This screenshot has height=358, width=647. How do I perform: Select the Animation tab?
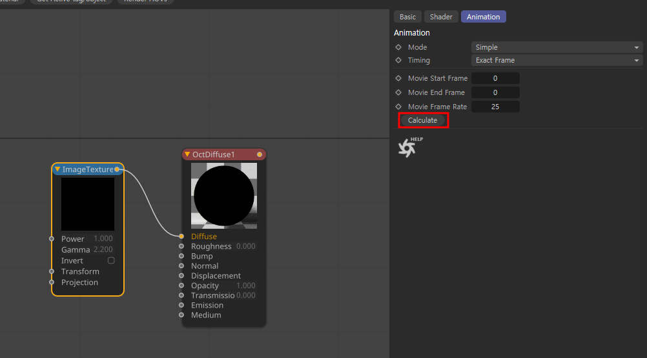tap(483, 17)
